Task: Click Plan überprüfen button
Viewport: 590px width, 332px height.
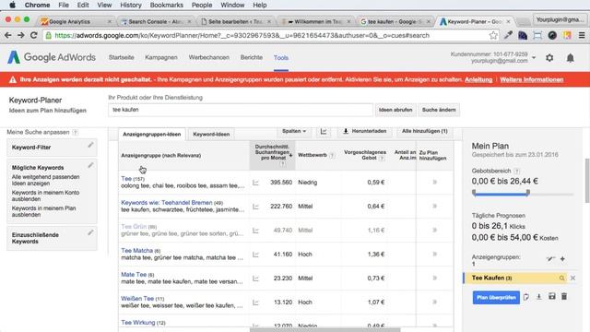Action: [x=496, y=297]
